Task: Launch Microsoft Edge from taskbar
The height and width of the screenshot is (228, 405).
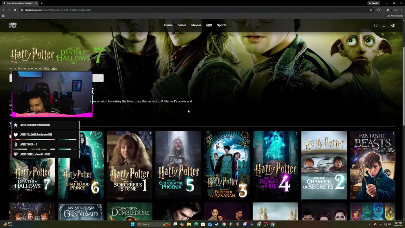Action: pos(196,224)
